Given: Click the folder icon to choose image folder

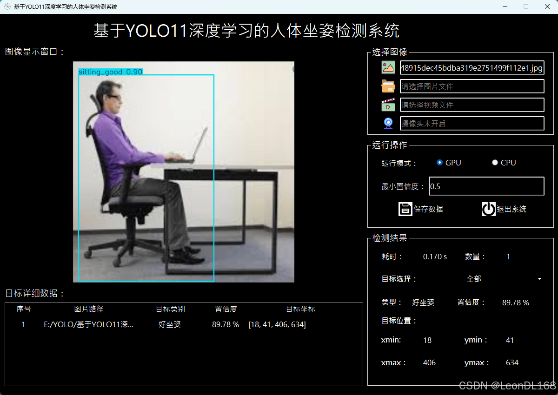Looking at the screenshot, I should tap(388, 86).
